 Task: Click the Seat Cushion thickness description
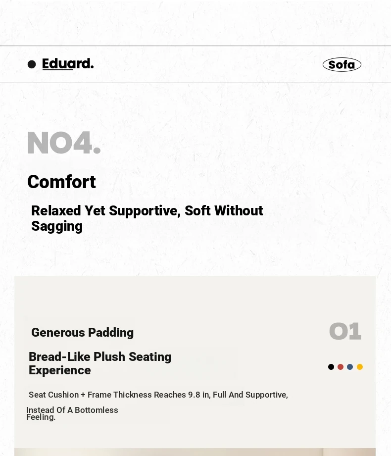pos(158,395)
